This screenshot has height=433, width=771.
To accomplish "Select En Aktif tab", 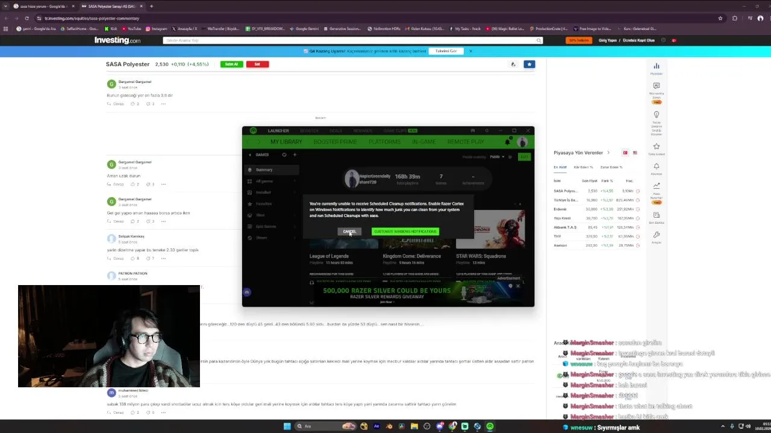I will tap(560, 167).
